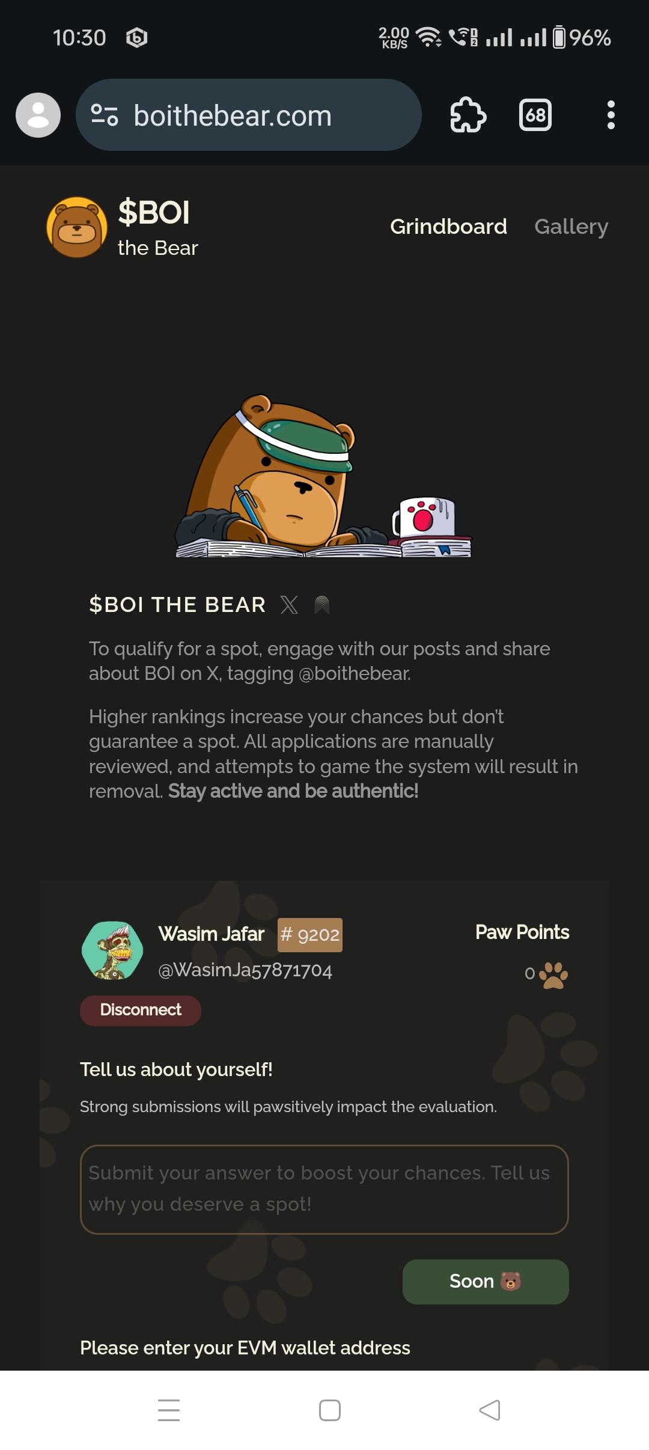Open Chrome extensions puzzle icon
The width and height of the screenshot is (649, 1450).
468,115
